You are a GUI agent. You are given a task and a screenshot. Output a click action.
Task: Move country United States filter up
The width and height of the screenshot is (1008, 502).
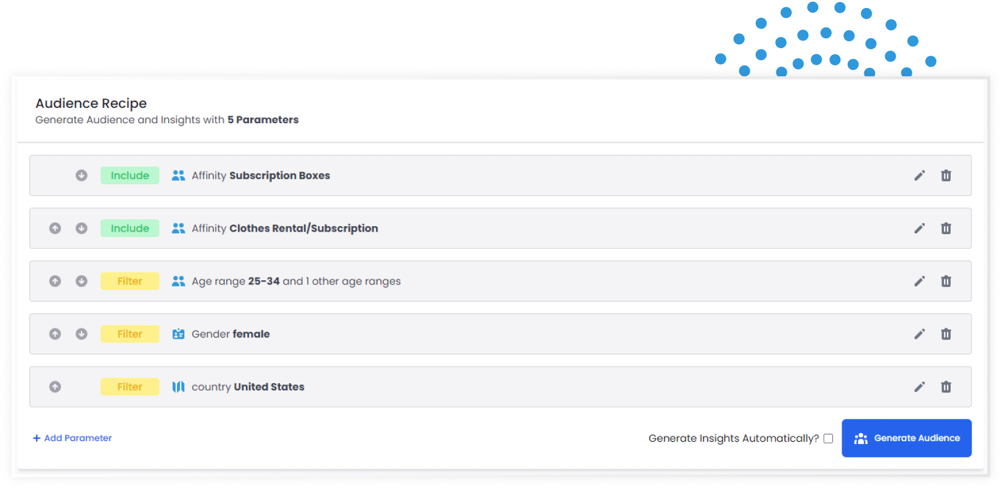click(x=55, y=387)
